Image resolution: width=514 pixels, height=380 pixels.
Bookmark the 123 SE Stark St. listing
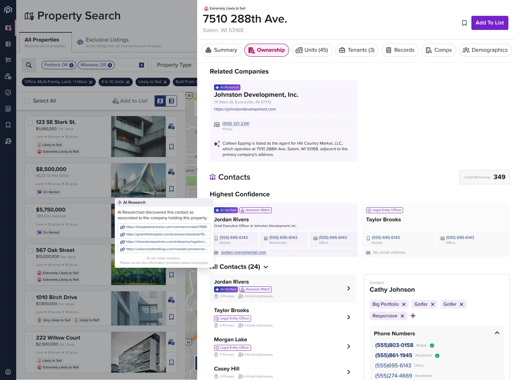tap(171, 147)
